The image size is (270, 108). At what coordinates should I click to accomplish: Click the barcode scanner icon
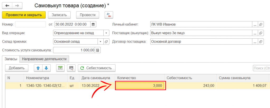(x=71, y=68)
